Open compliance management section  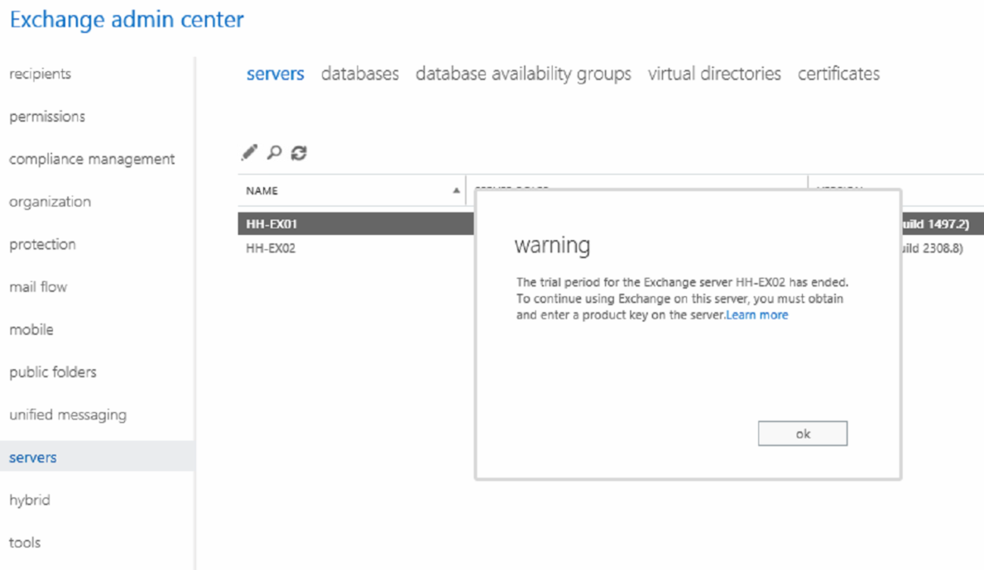92,160
